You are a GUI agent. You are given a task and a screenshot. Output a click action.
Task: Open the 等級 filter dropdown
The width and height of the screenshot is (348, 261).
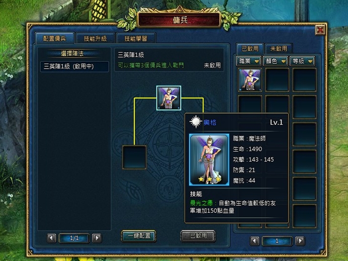tap(302, 61)
